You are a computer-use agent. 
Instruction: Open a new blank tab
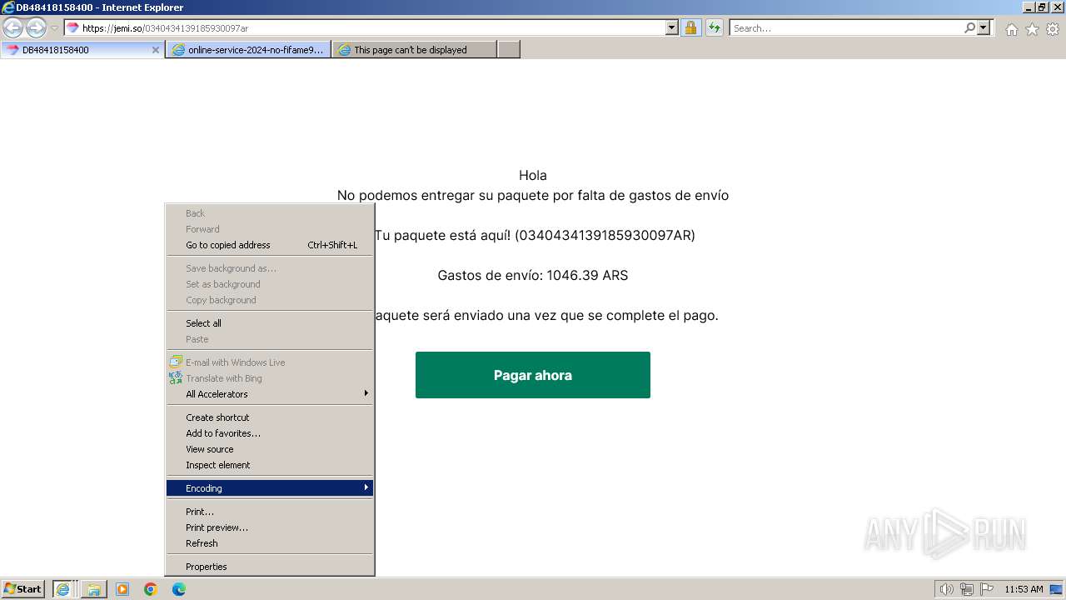(x=509, y=50)
